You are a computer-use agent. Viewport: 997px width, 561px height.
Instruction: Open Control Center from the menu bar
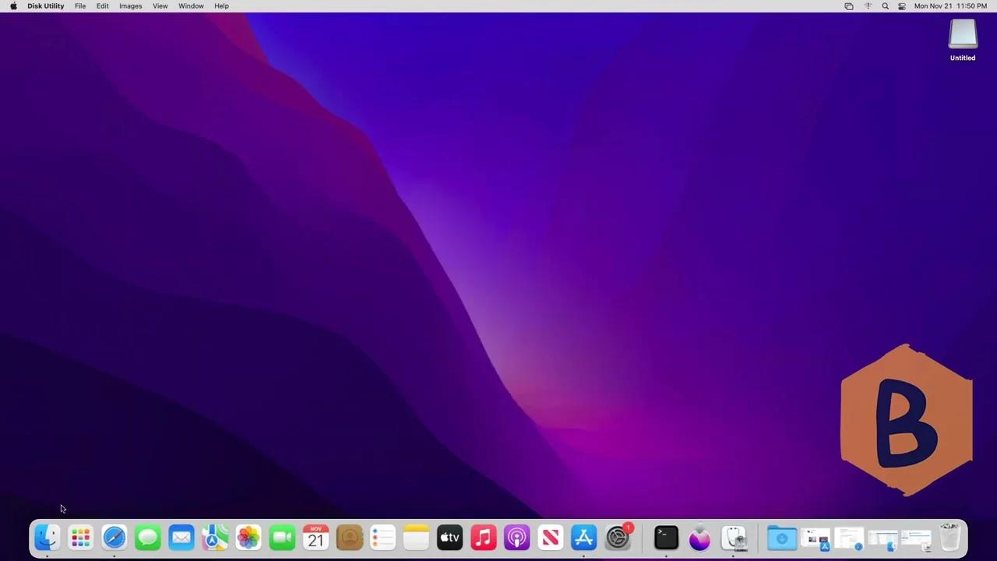coord(902,5)
